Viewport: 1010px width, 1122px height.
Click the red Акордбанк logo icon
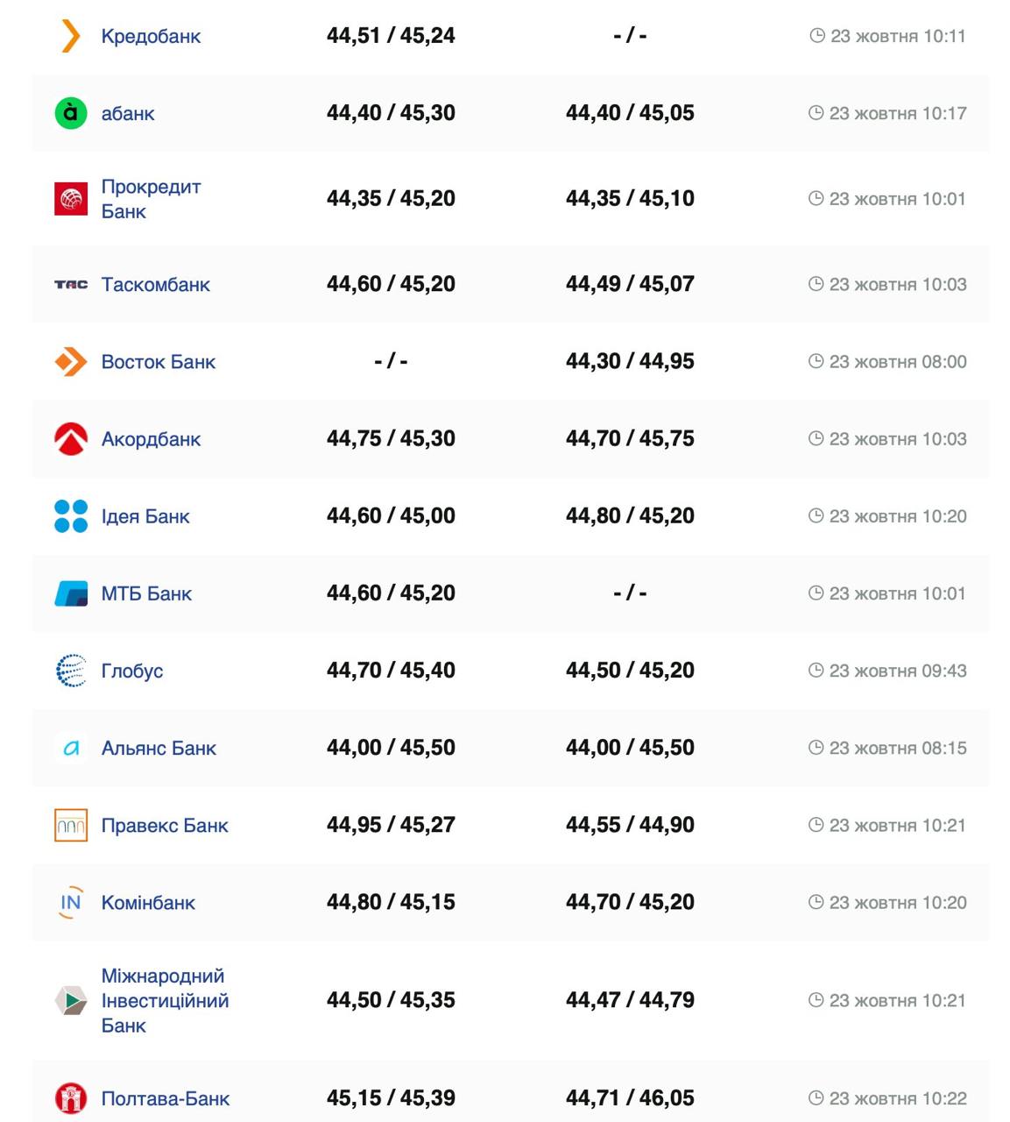click(x=71, y=439)
